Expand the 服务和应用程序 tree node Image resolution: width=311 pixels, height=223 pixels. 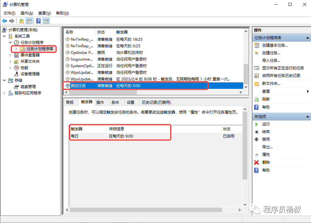click(x=4, y=93)
